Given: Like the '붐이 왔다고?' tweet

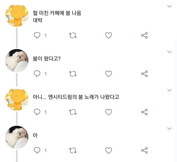Looking at the screenshot, I should click(109, 74).
